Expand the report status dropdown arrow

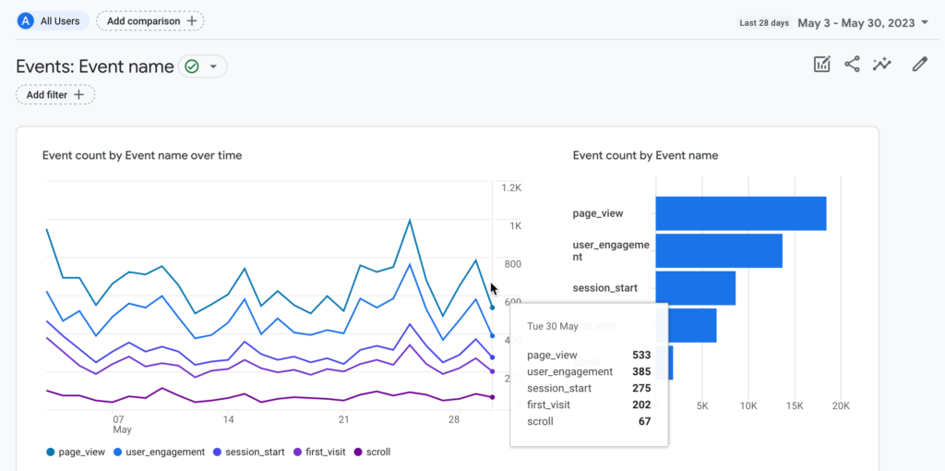coord(213,66)
